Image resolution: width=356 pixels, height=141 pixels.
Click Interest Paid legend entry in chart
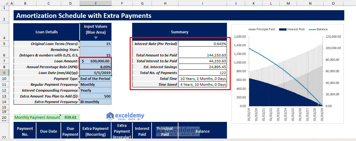(x=292, y=29)
